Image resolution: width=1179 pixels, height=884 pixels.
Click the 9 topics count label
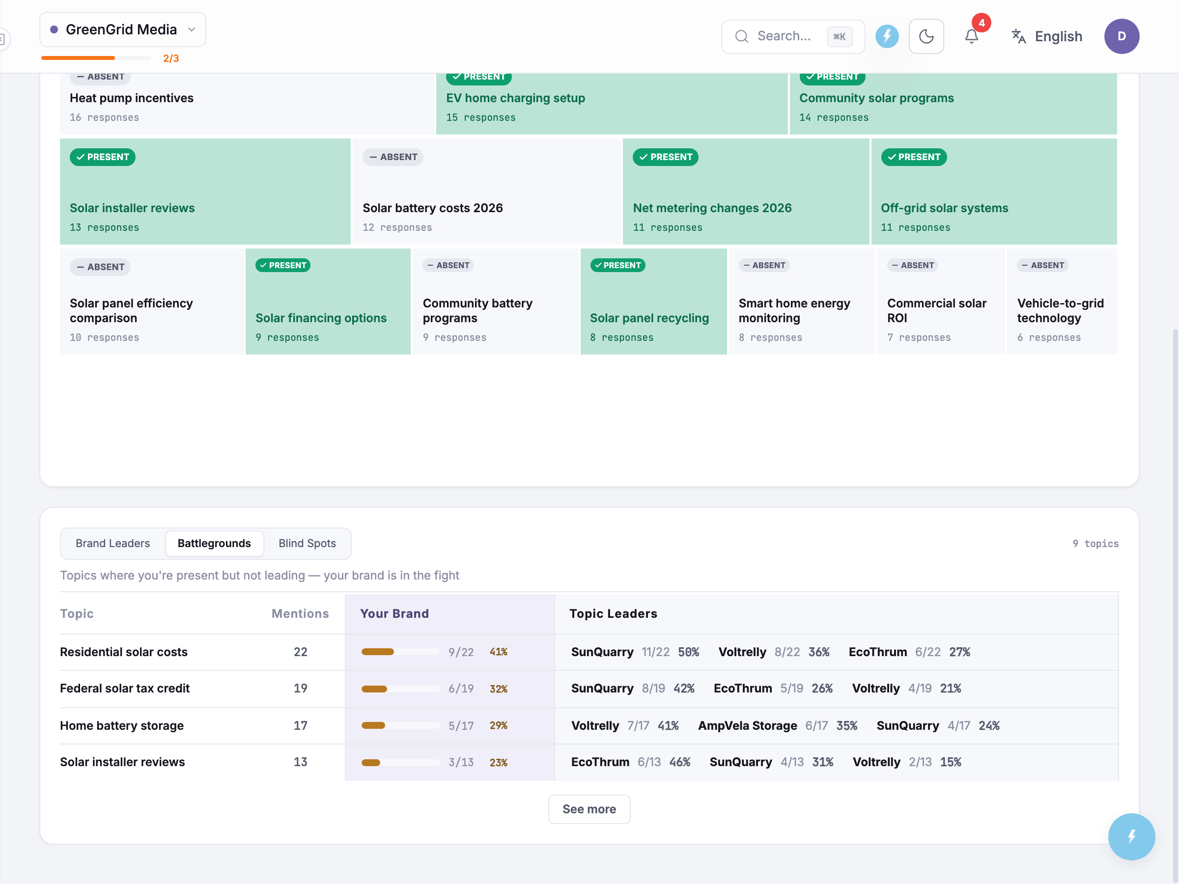tap(1095, 544)
